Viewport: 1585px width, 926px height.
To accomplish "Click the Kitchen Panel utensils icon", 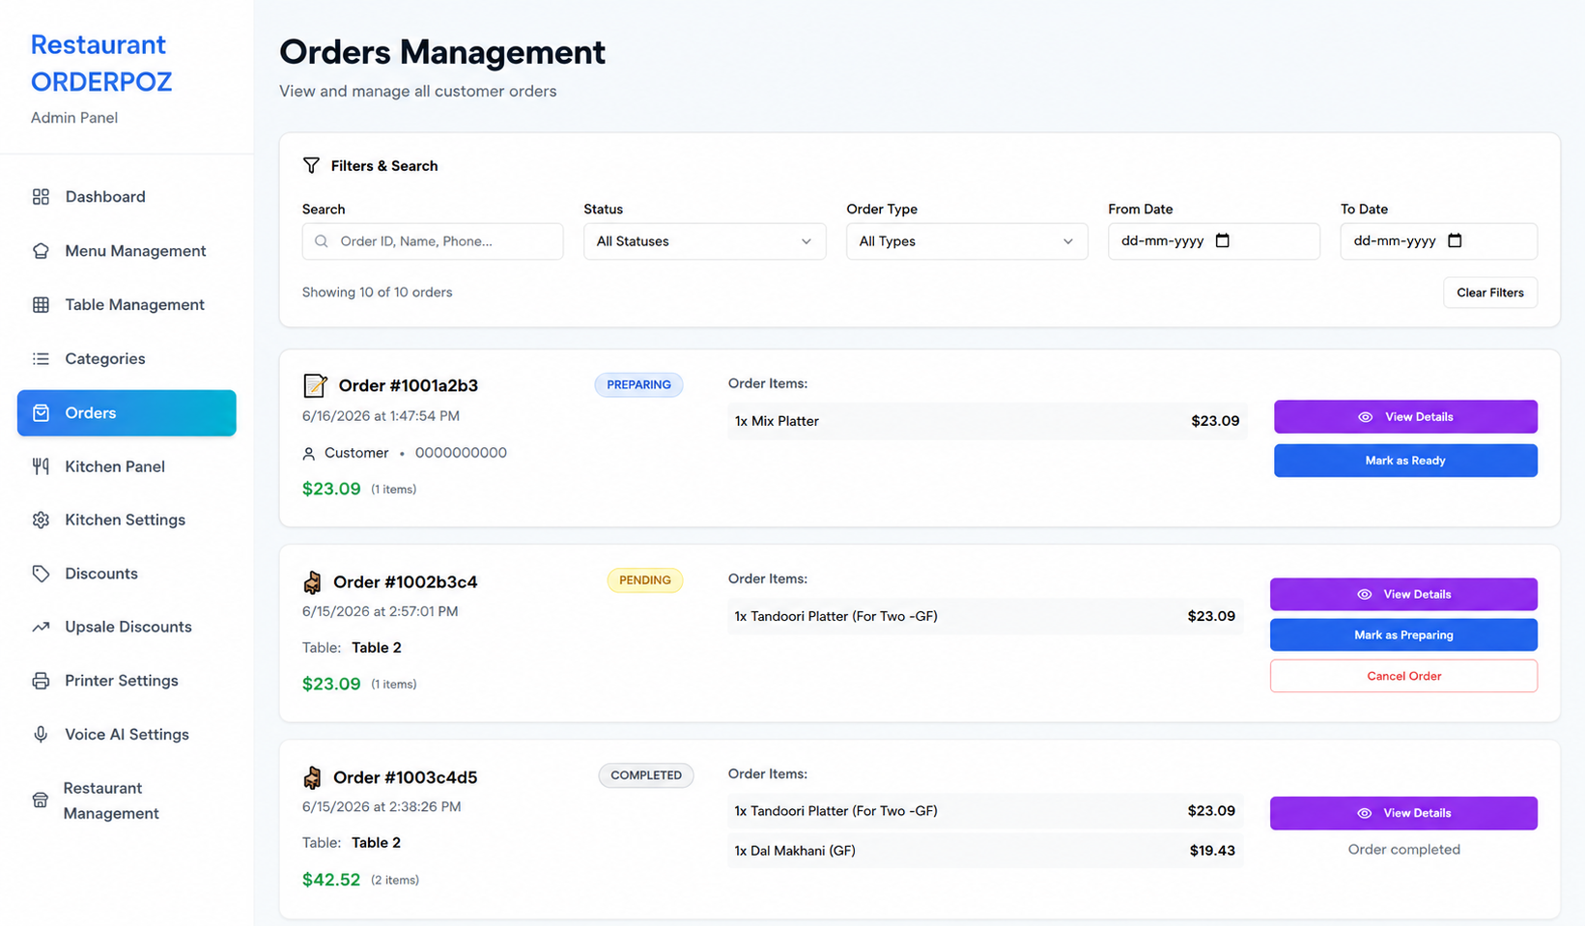I will [41, 466].
